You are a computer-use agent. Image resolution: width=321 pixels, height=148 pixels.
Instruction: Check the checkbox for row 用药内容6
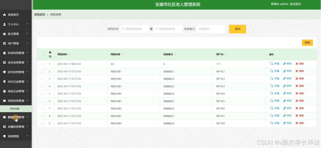[41, 108]
